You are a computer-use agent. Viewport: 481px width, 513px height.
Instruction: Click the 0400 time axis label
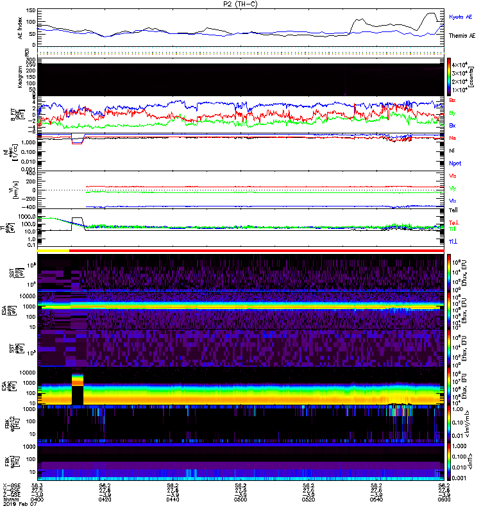[x=37, y=500]
